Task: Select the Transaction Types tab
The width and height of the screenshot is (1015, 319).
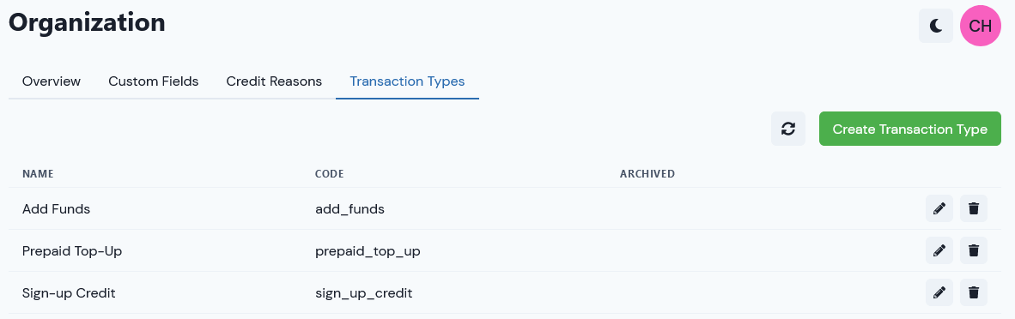Action: [x=407, y=81]
